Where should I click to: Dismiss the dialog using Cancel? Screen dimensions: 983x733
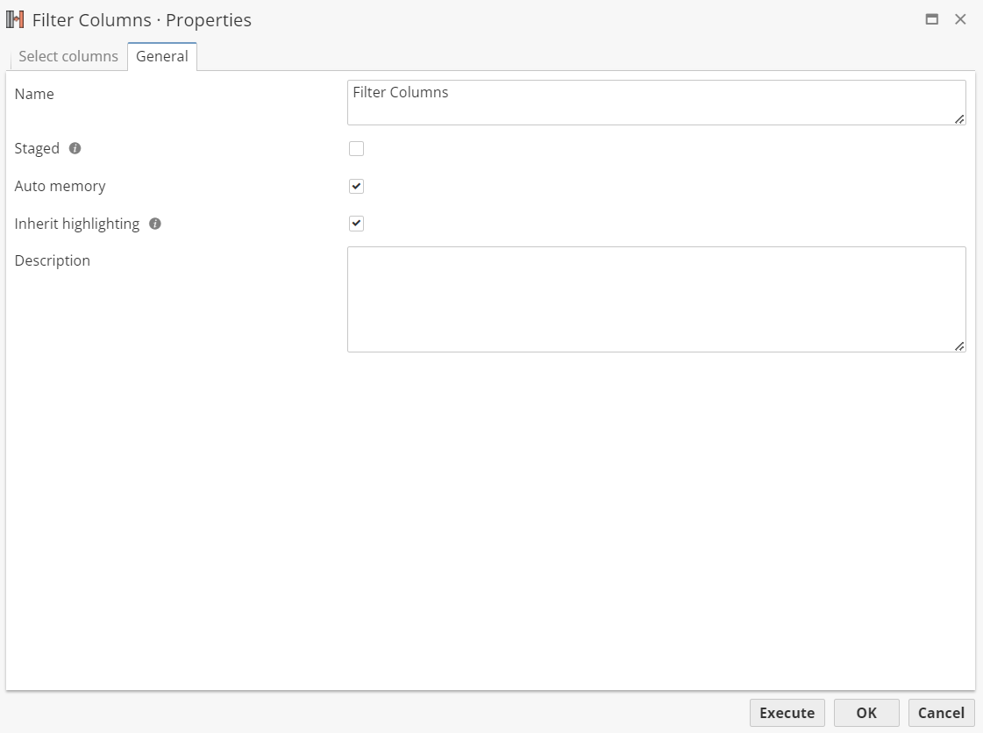pyautogui.click(x=940, y=713)
